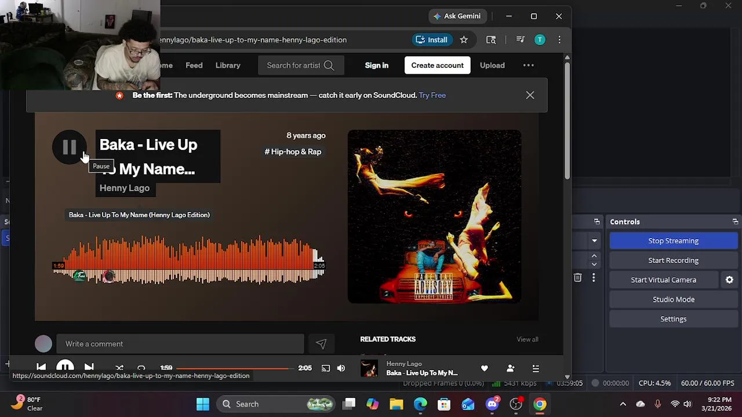Click the search magnifier icon in SoundCloud

329,65
